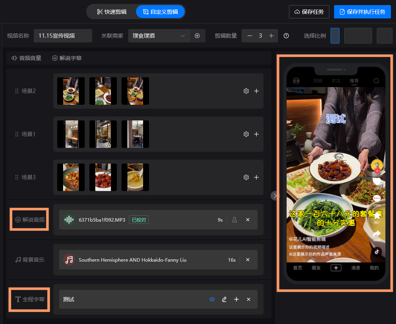Viewport: 396px width, 324px height.
Task: Open 解说字幕 narration subtitle settings
Action: coord(67,58)
